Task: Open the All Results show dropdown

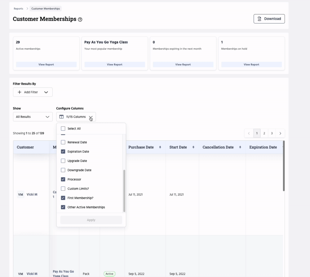Action: click(33, 117)
